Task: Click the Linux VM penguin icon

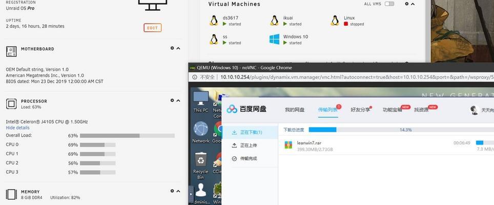Action: (335, 20)
